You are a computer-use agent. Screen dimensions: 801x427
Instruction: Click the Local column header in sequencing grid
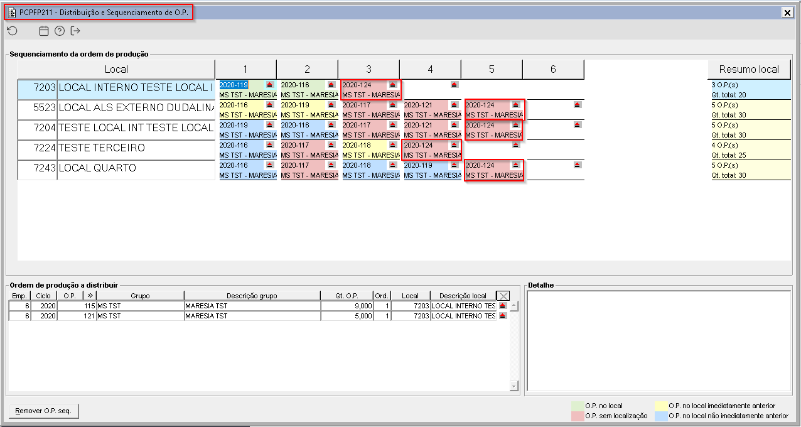coord(116,70)
